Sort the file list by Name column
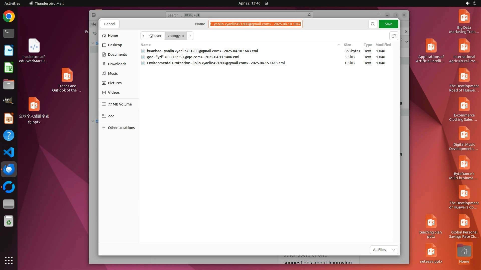The height and width of the screenshot is (270, 481). [x=146, y=45]
